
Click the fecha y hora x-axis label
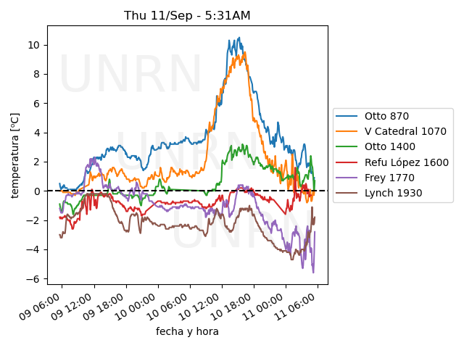click(x=187, y=331)
